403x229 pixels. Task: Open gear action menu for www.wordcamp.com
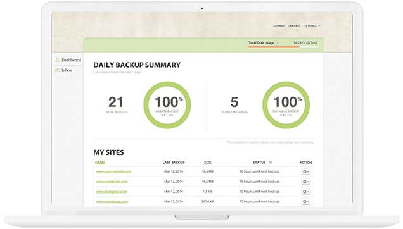tap(305, 202)
